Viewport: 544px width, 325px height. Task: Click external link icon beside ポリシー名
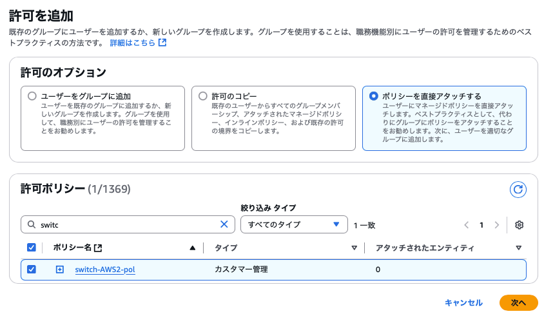(98, 248)
